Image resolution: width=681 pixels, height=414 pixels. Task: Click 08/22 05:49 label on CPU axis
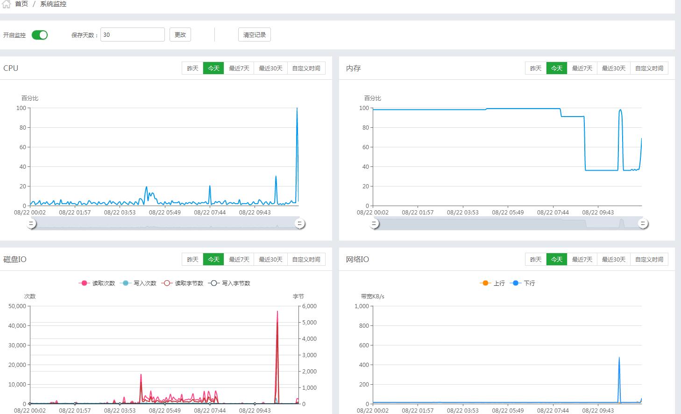tap(165, 213)
